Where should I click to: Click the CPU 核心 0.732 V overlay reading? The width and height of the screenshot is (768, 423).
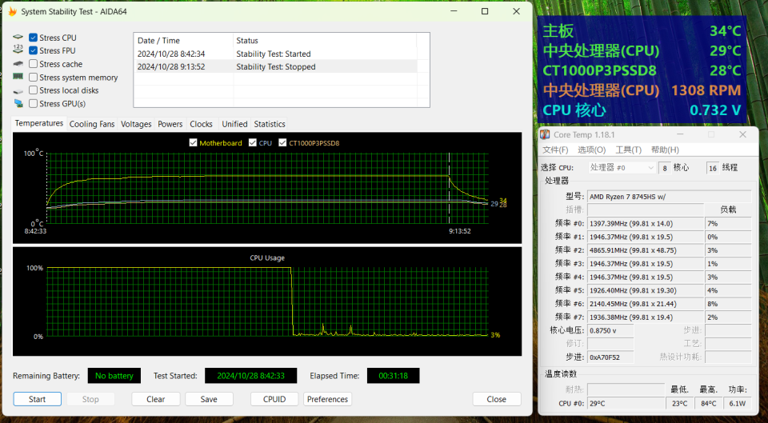(x=642, y=110)
